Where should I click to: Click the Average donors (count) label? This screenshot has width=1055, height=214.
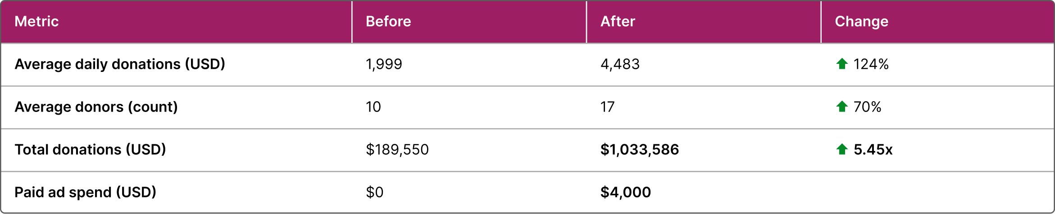coord(96,107)
